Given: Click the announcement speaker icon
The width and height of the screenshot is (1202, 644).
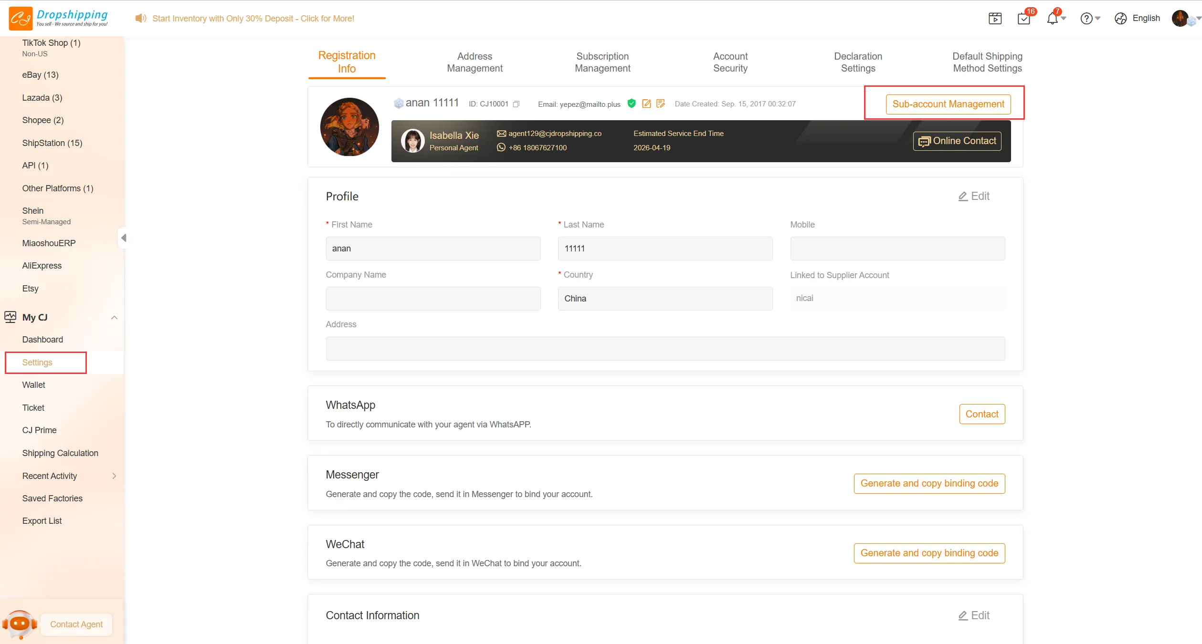Looking at the screenshot, I should click(140, 18).
